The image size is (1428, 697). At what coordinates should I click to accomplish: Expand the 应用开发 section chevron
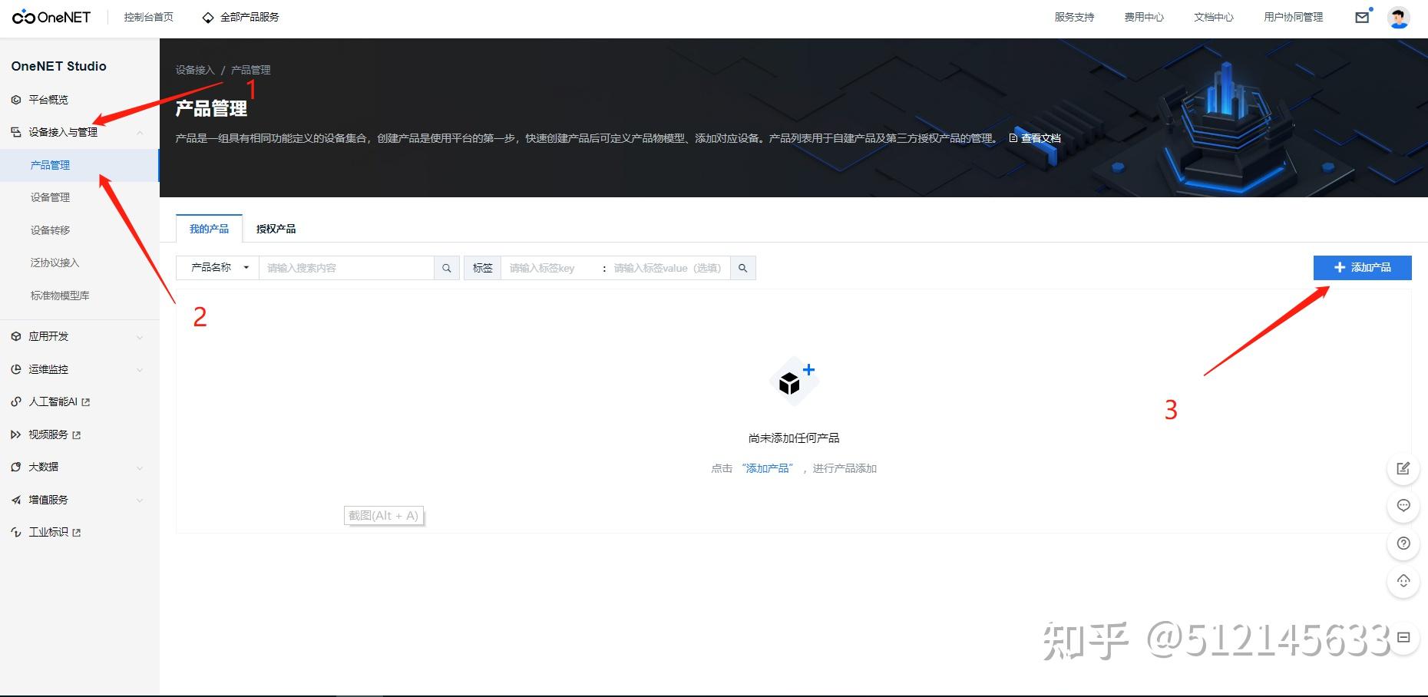(140, 337)
